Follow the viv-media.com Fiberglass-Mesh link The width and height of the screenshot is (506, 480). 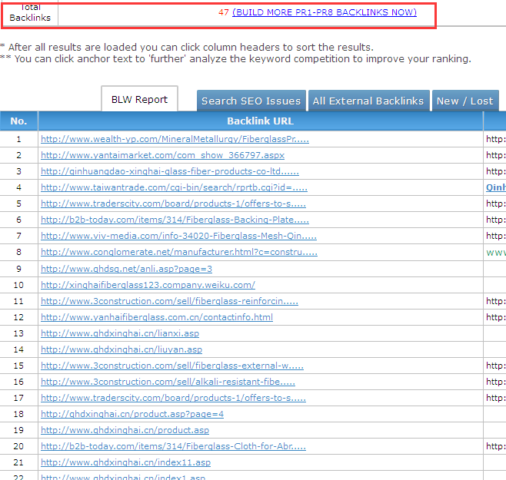coord(173,237)
